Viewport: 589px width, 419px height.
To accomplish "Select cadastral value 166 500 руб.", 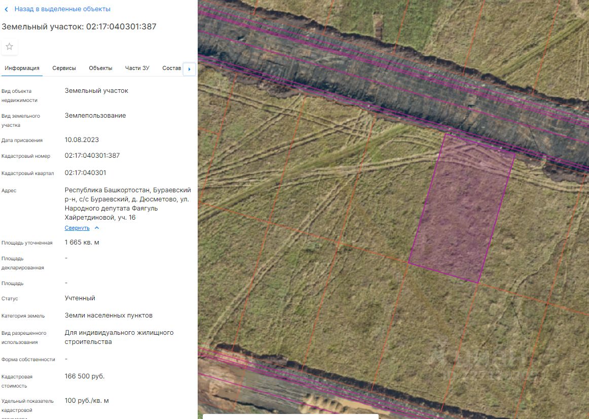I will pyautogui.click(x=85, y=376).
